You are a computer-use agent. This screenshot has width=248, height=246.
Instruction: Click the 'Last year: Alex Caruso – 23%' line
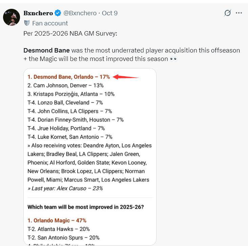pos(65,188)
